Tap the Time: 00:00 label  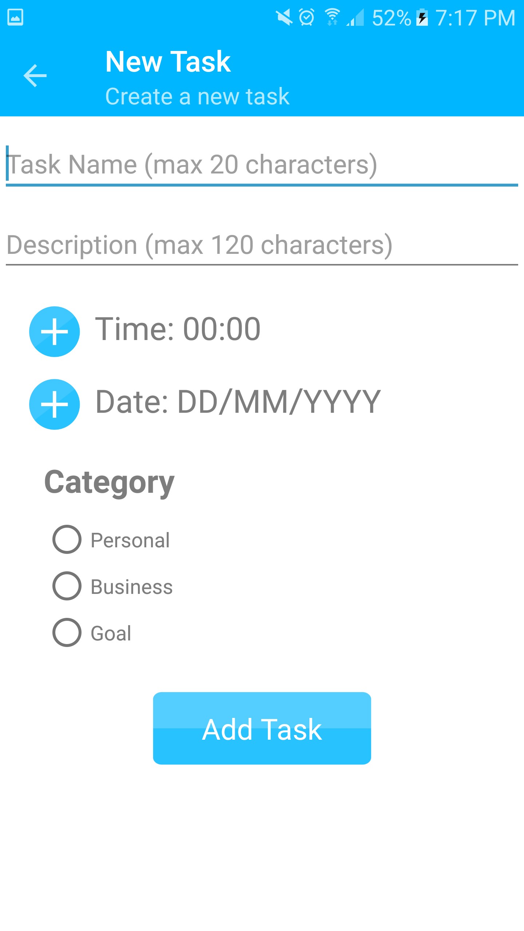(x=178, y=329)
